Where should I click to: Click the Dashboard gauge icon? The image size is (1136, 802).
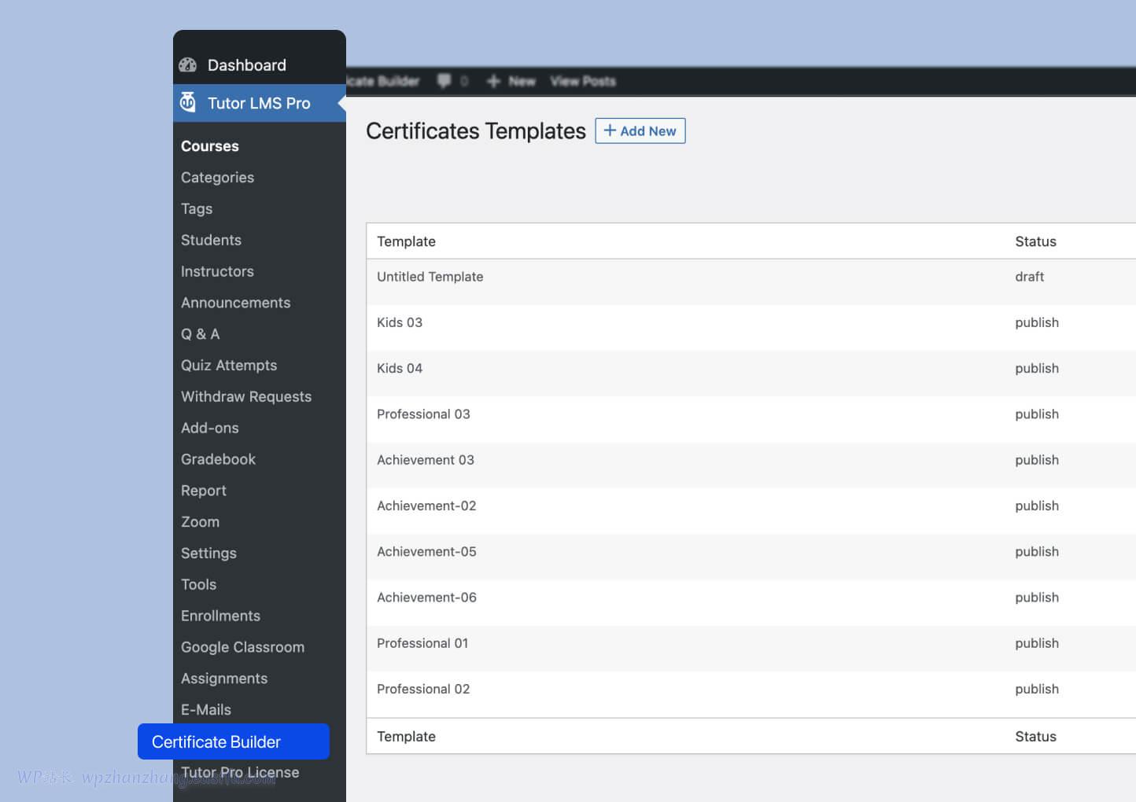(x=188, y=65)
